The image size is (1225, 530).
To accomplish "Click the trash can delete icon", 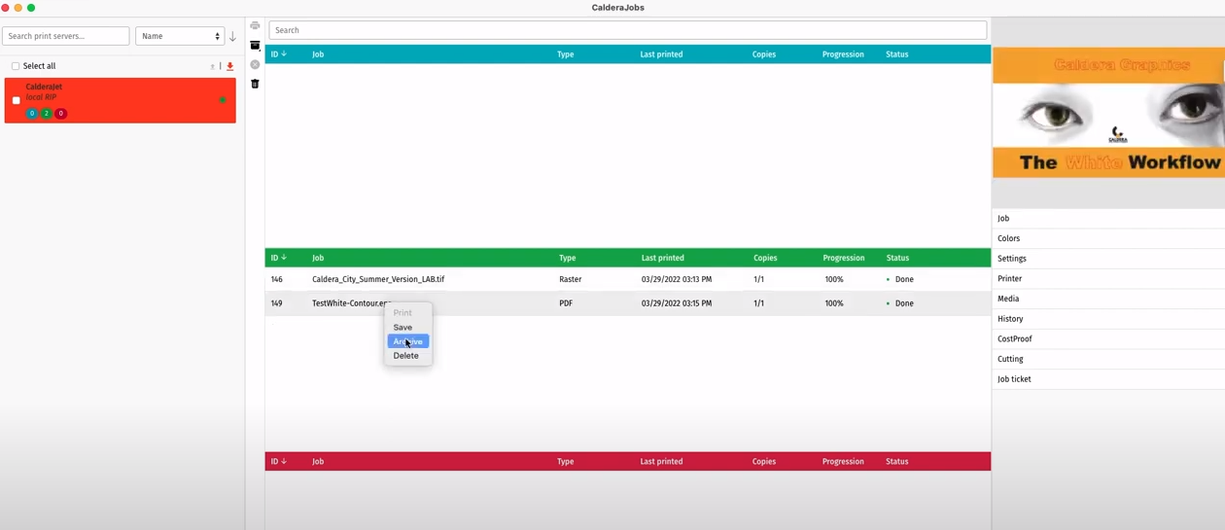I will coord(255,85).
